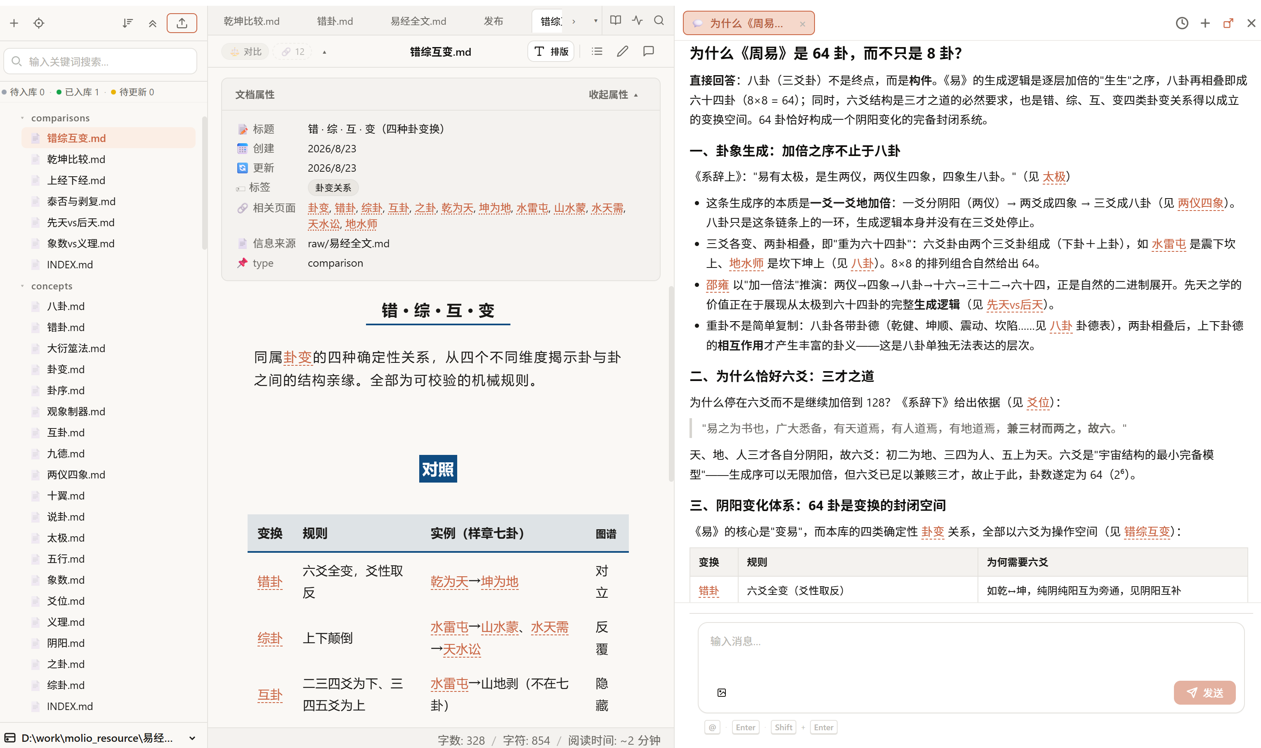Open the 12 backlinks pill
1261x748 pixels.
[293, 52]
